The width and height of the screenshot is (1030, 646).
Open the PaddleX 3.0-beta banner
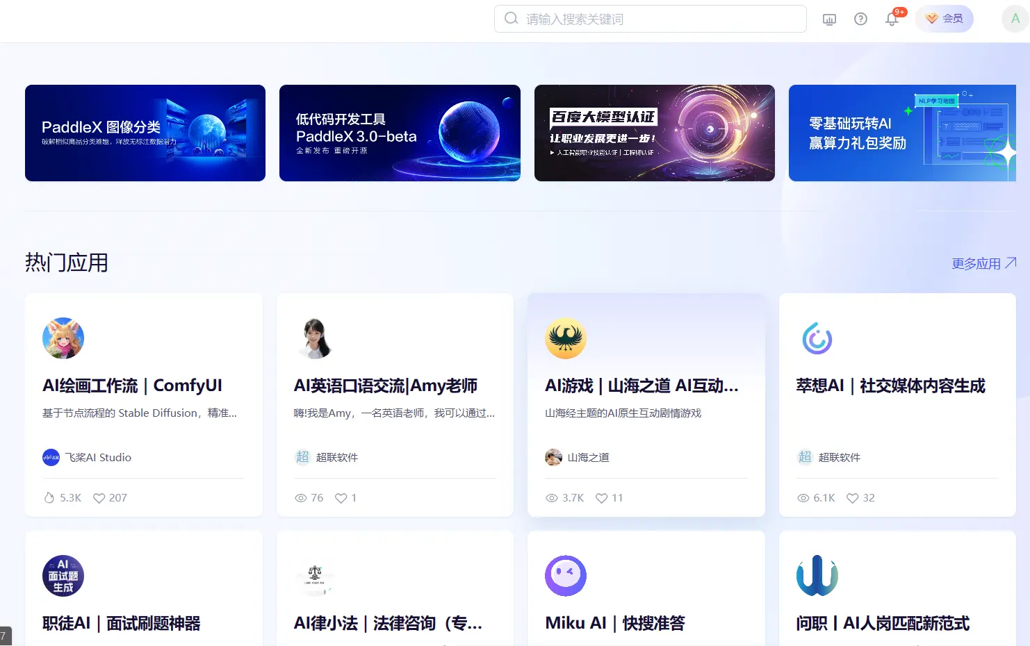coord(400,133)
